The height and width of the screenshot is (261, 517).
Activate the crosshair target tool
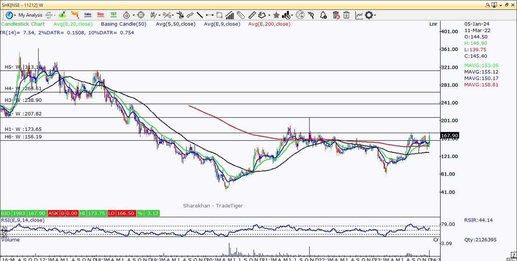140,15
